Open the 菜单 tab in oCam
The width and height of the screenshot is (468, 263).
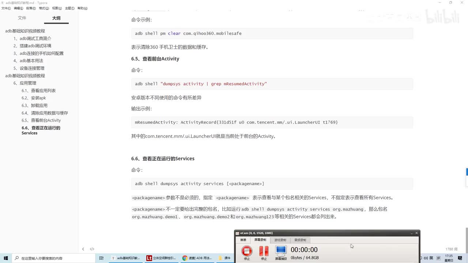[243, 240]
